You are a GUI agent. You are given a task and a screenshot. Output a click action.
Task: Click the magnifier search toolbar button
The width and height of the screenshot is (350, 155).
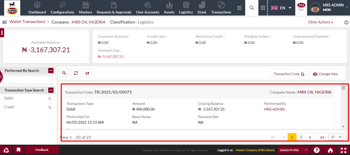[64, 73]
